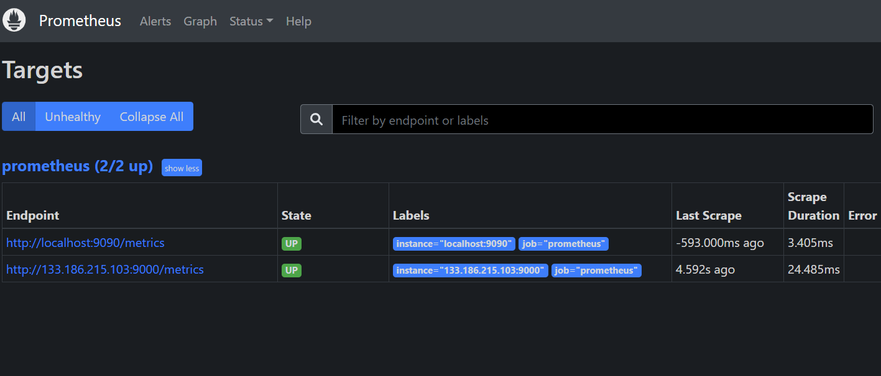881x376 pixels.
Task: Select the All targets filter
Action: (19, 117)
